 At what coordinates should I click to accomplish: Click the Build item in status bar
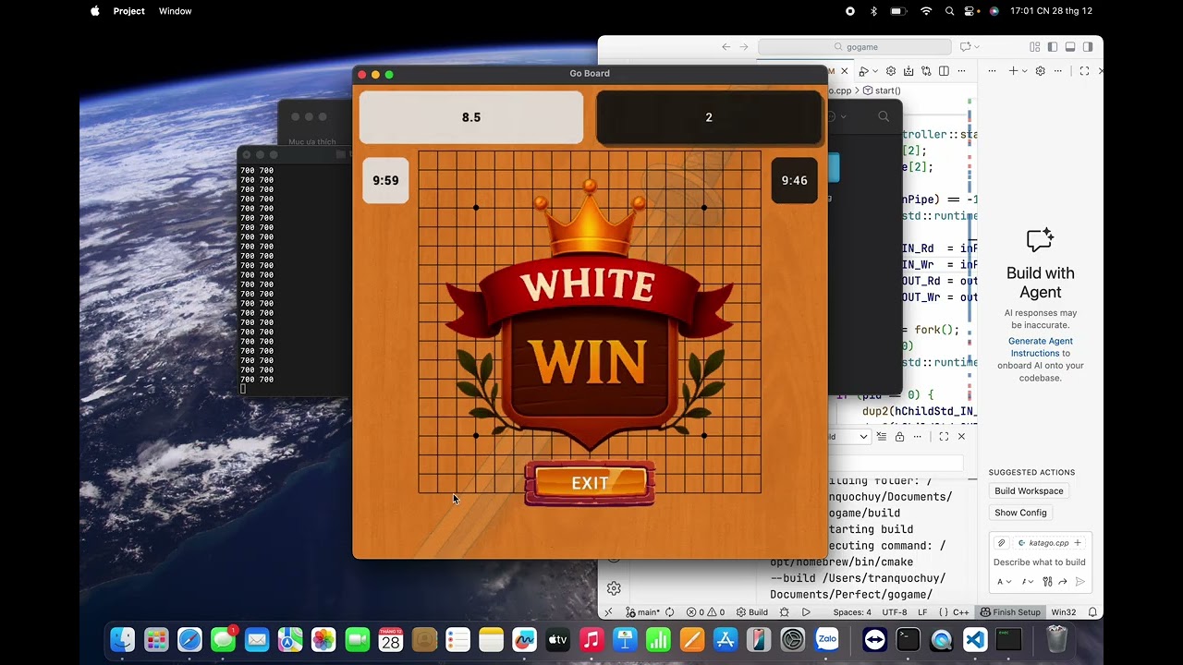coord(751,612)
